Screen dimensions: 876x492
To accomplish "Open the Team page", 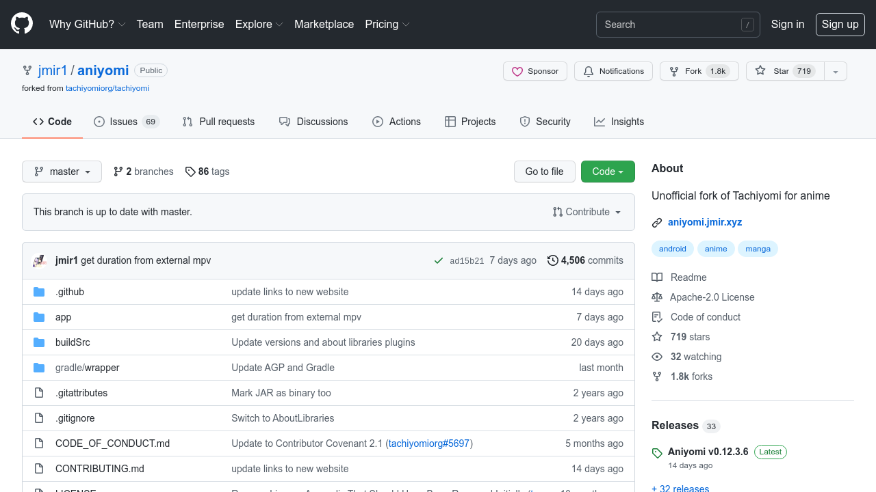I will point(150,24).
